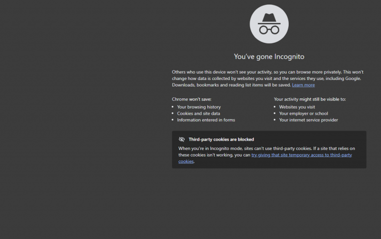Click the Incognito hat-and-glasses icon

(x=269, y=24)
